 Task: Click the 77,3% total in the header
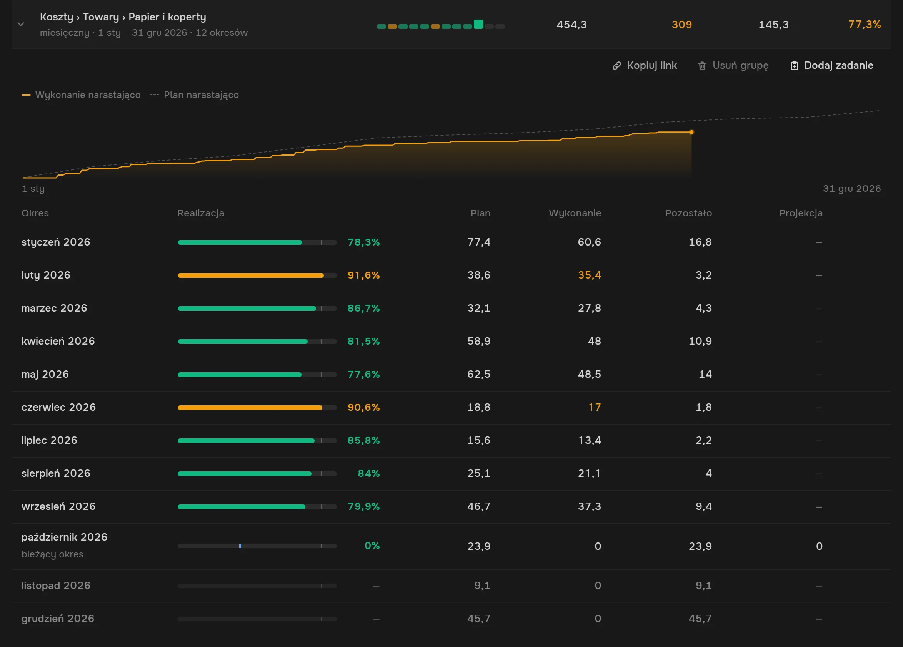tap(865, 24)
